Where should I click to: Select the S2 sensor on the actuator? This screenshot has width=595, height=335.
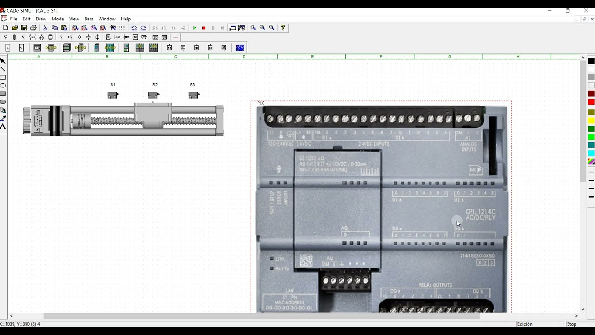(154, 95)
